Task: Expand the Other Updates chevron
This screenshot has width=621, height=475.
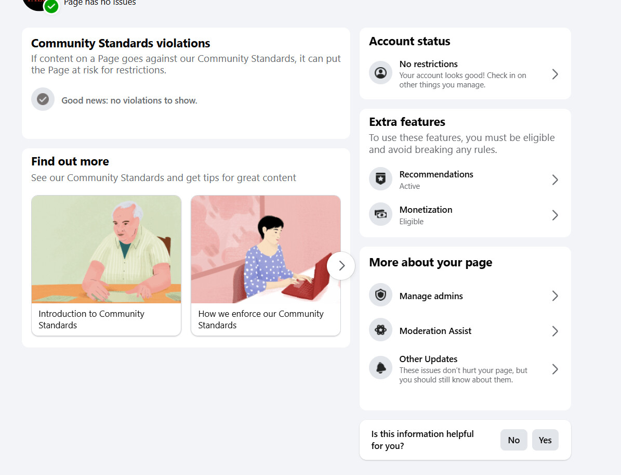Action: 554,369
